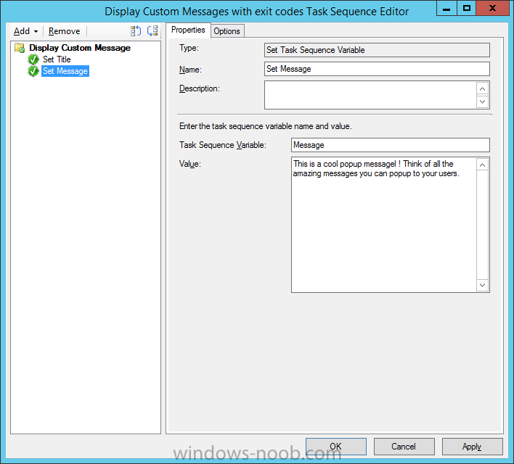This screenshot has height=464, width=514.
Task: Minimize the Task Sequence Editor window
Action: [446, 8]
